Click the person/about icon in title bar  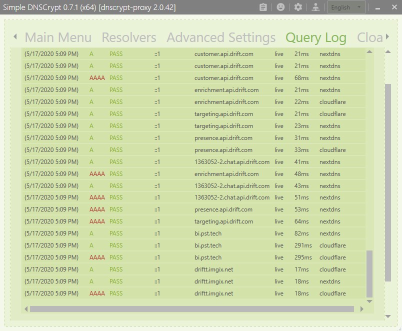[315, 7]
